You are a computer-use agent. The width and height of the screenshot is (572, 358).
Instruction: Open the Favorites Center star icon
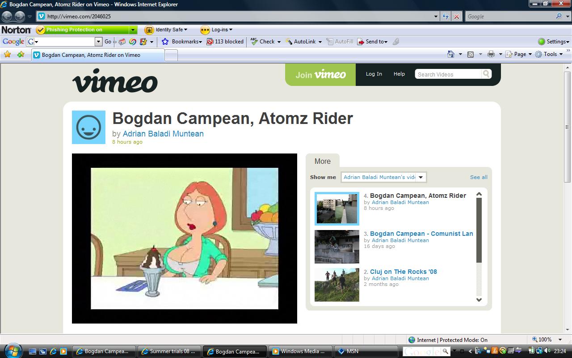(x=7, y=54)
